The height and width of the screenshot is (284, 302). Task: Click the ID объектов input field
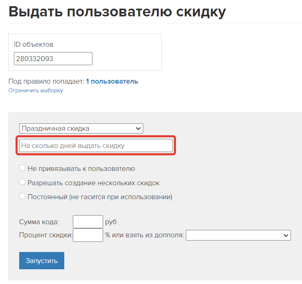click(53, 59)
